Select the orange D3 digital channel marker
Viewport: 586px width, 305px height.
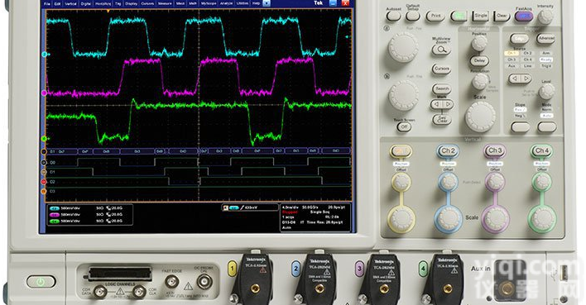click(44, 192)
